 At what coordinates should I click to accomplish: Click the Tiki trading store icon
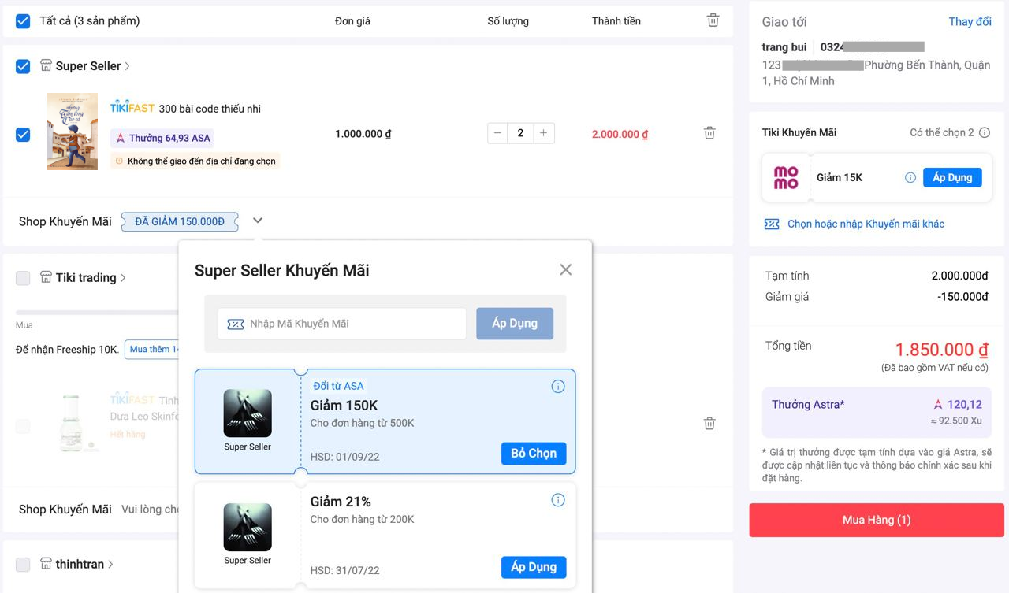point(46,278)
